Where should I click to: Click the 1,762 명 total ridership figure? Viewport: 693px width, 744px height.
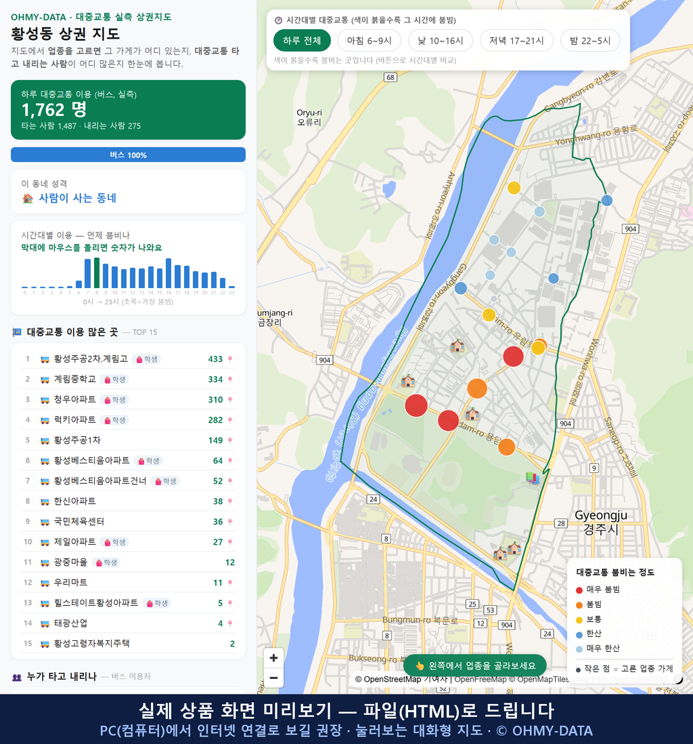click(54, 110)
